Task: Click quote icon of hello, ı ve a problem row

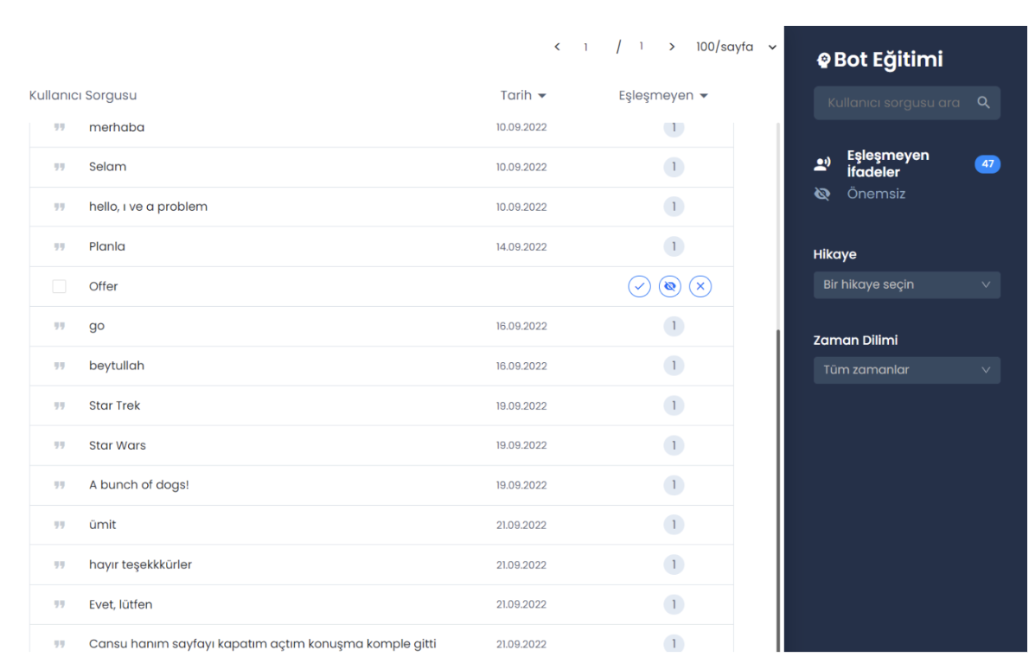Action: pyautogui.click(x=60, y=207)
